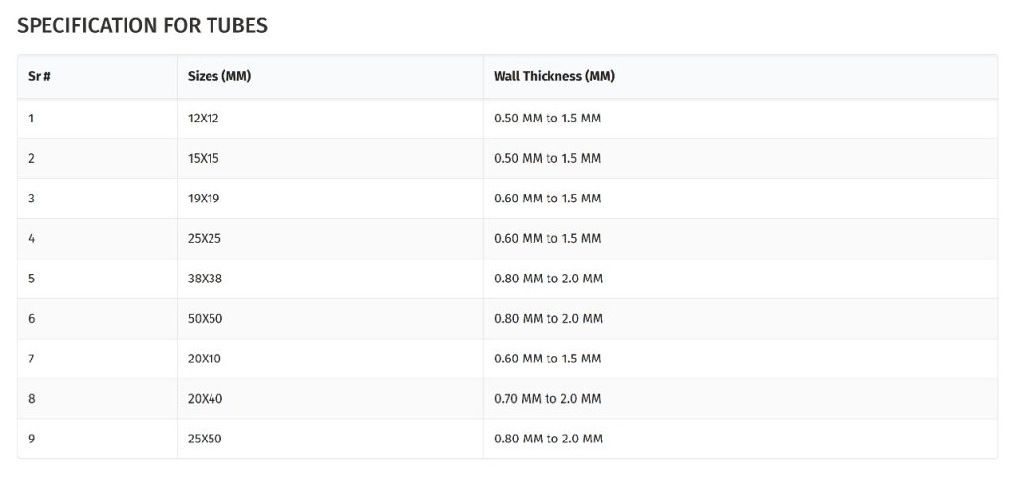Select the 'Sizes (MM)' column header

(219, 77)
